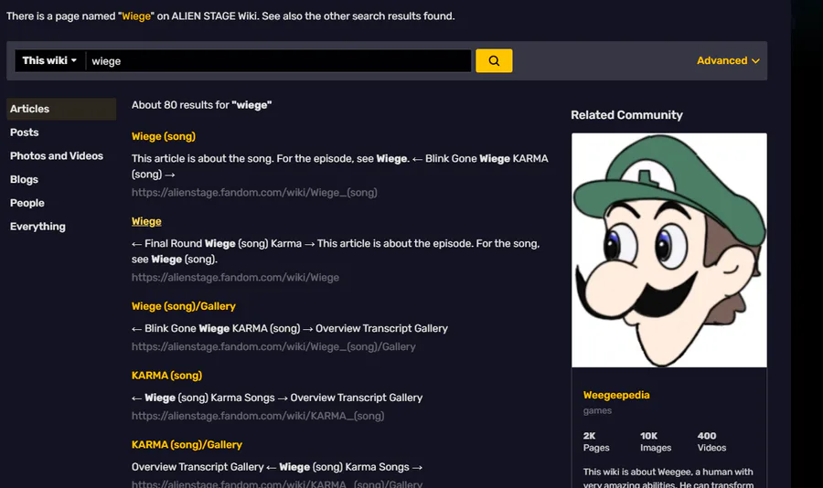
Task: Switch to the Posts filter
Action: click(x=24, y=133)
